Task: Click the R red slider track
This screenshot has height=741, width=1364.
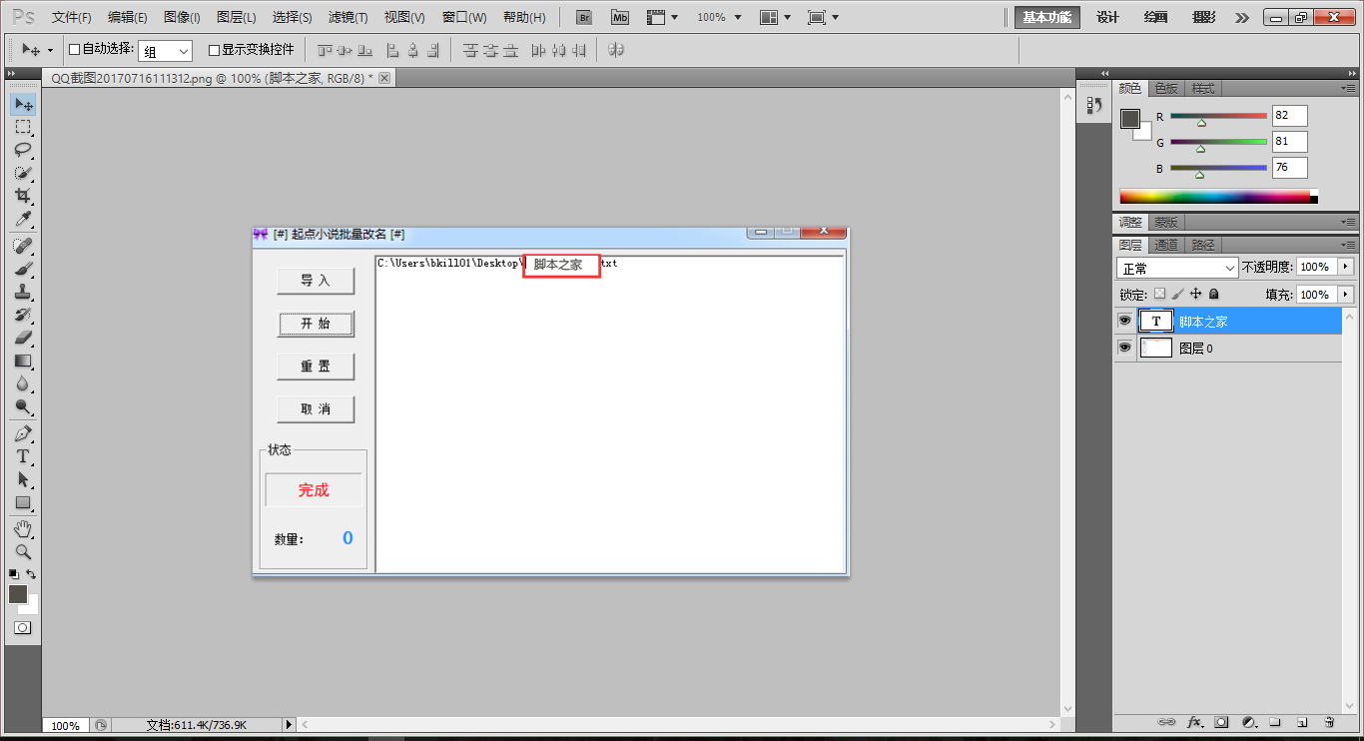Action: [x=1218, y=116]
